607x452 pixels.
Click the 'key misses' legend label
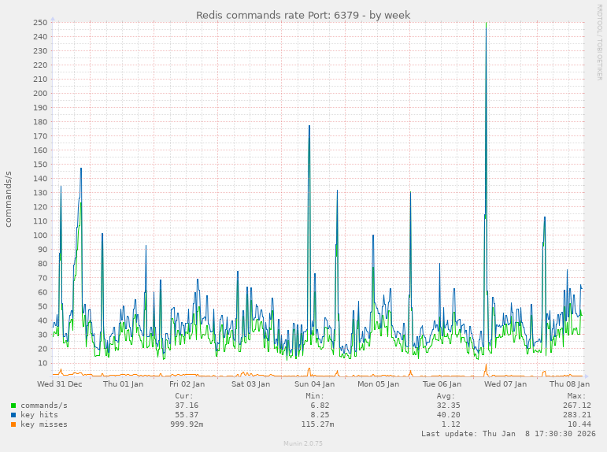pyautogui.click(x=44, y=424)
